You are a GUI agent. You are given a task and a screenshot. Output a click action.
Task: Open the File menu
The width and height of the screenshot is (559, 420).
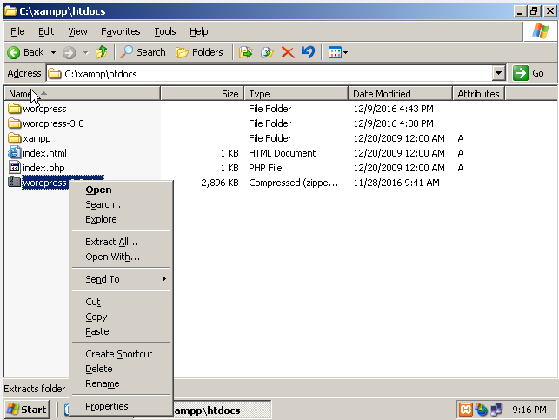pyautogui.click(x=17, y=31)
